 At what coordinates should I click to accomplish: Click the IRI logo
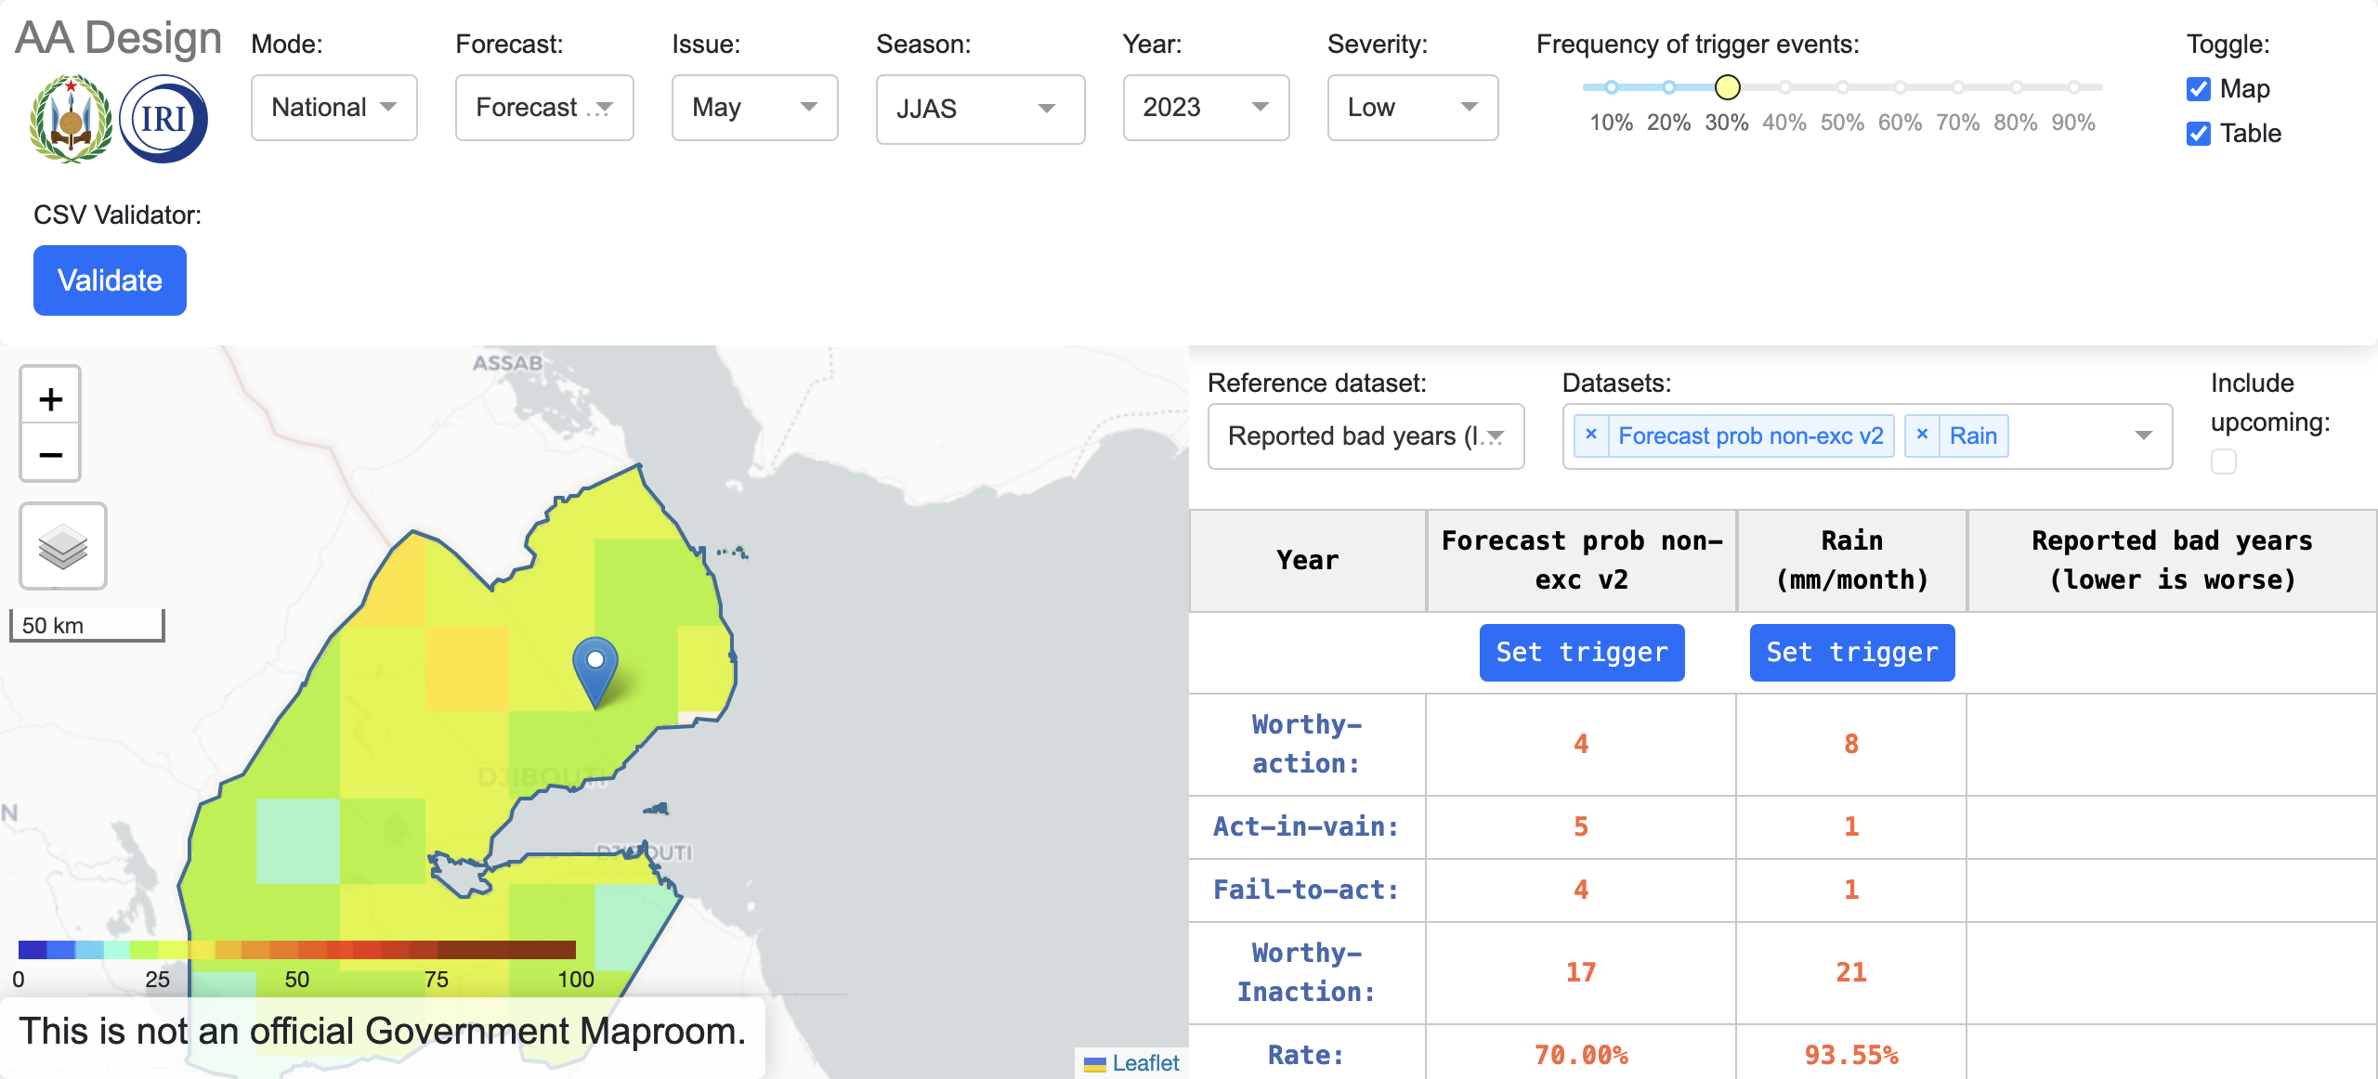[x=163, y=117]
